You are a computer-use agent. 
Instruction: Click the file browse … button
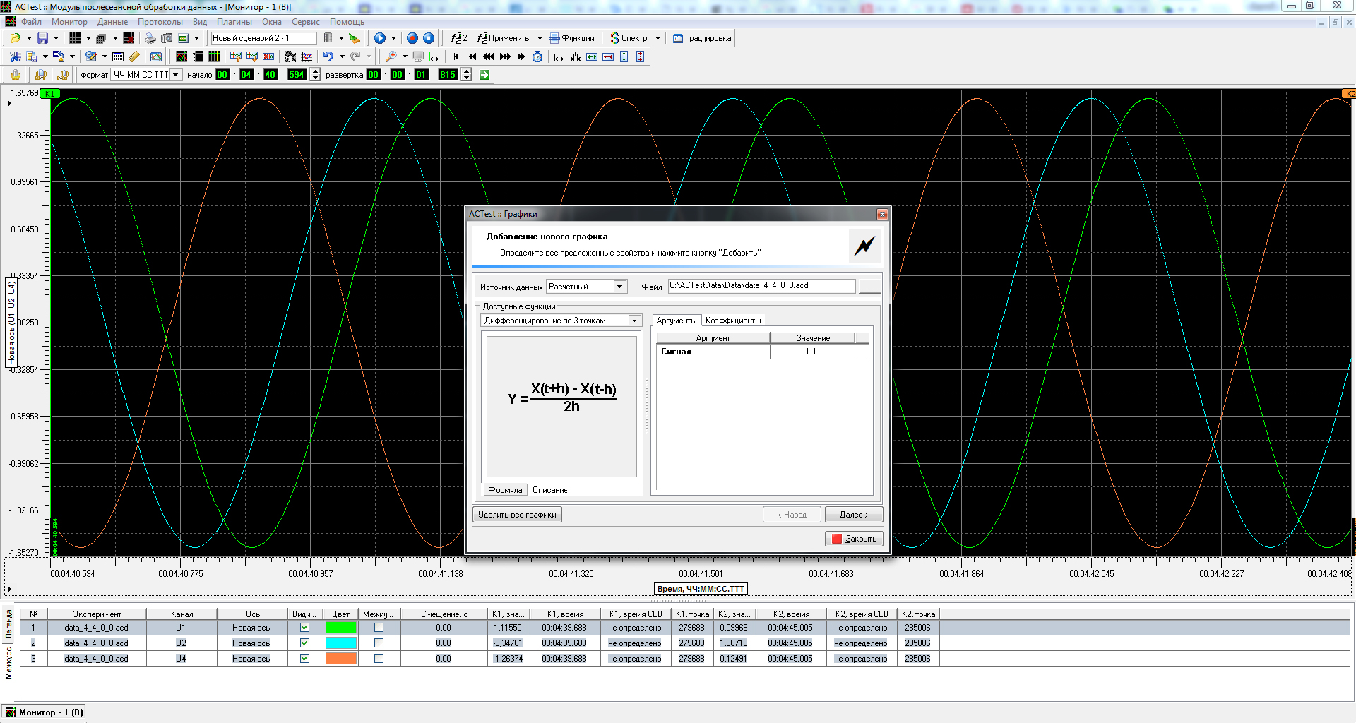click(x=870, y=287)
